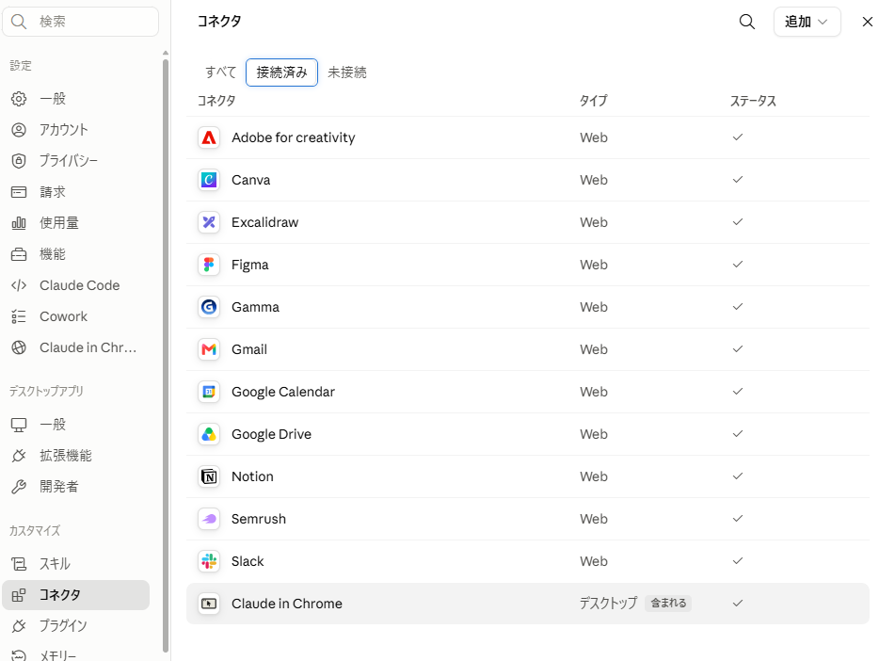Click the Gamma status checkmark

point(738,307)
